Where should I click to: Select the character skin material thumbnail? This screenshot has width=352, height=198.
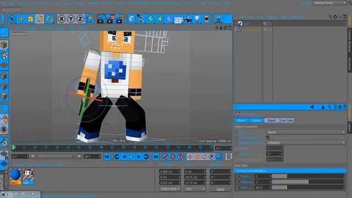[28, 175]
